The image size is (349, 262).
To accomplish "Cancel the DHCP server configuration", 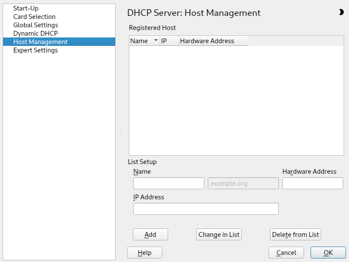I will (286, 253).
